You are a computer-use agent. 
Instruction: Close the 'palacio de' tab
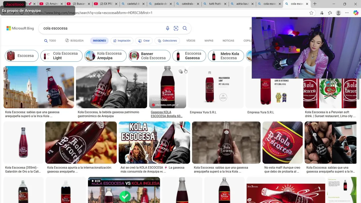[x=170, y=4]
